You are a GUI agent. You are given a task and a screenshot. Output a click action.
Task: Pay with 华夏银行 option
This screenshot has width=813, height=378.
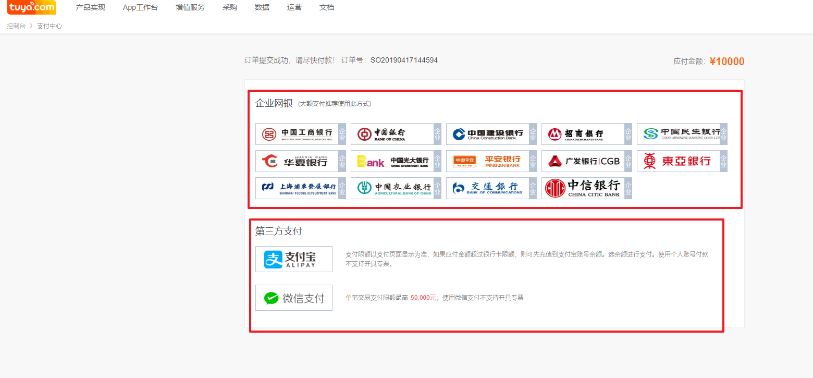tap(301, 161)
